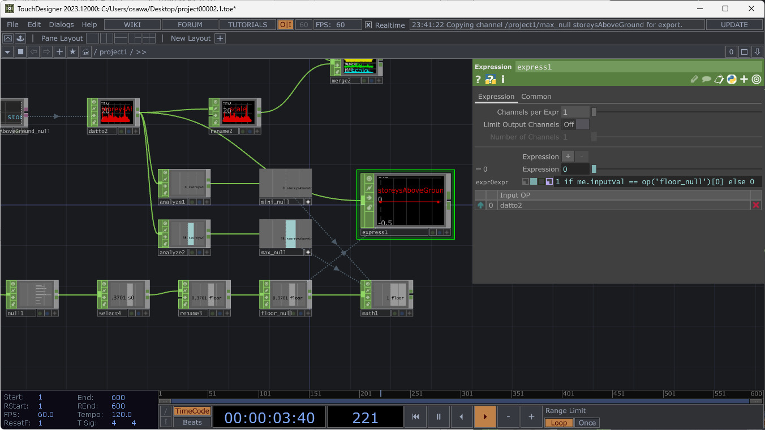Viewport: 765px width, 430px height.
Task: Show operator info 'i' icon
Action: (x=502, y=80)
